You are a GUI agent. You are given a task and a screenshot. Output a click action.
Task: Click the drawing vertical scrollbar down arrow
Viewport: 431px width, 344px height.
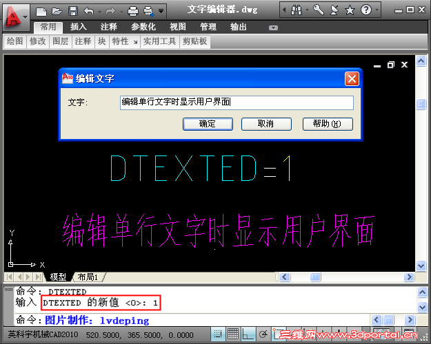(421, 266)
